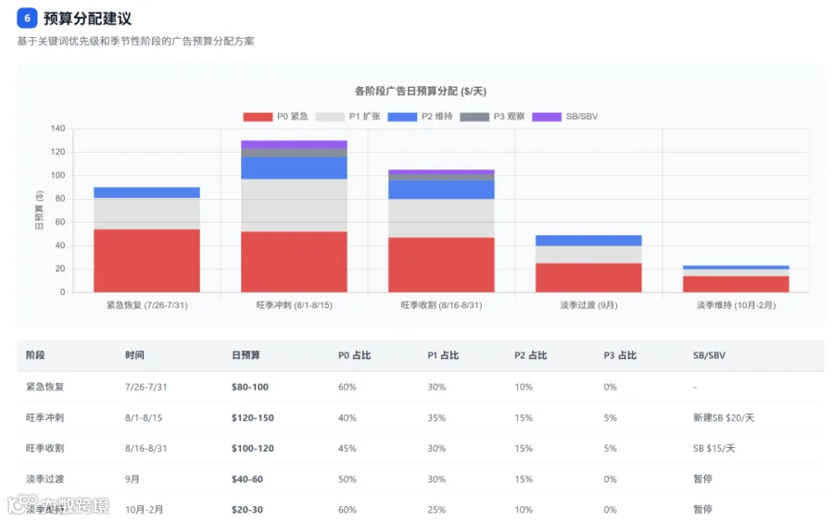Click the 时间 column header

[134, 355]
